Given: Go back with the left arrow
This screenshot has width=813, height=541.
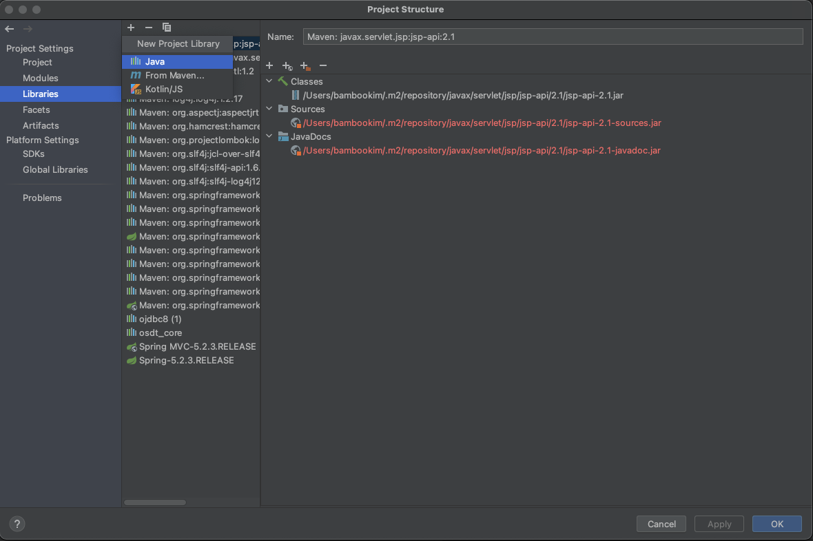Looking at the screenshot, I should pyautogui.click(x=10, y=29).
